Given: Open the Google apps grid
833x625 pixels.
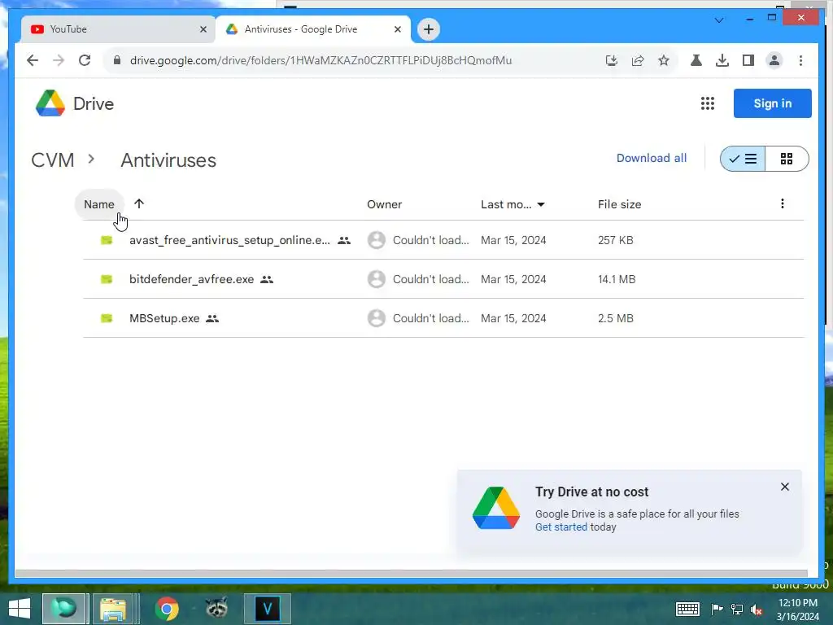Looking at the screenshot, I should click(707, 103).
